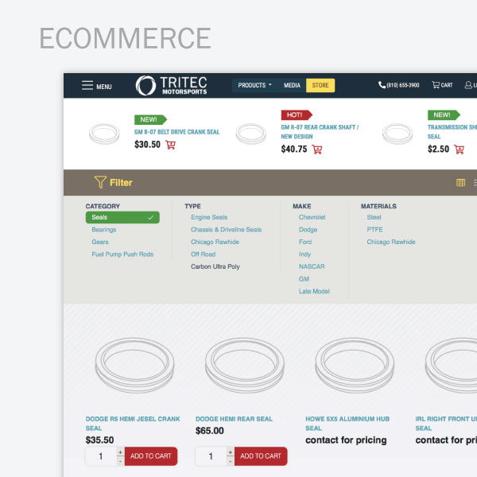This screenshot has height=477, width=477.
Task: Filter by Chevrolet make
Action: (x=312, y=217)
